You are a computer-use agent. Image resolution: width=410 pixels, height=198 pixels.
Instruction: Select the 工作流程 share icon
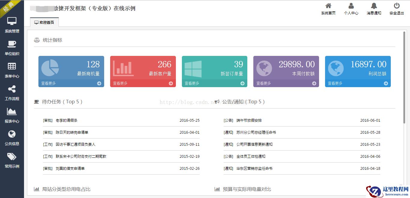[12, 89]
